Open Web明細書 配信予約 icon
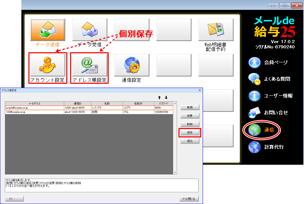Viewport: 304px width, 204px height. [216, 30]
